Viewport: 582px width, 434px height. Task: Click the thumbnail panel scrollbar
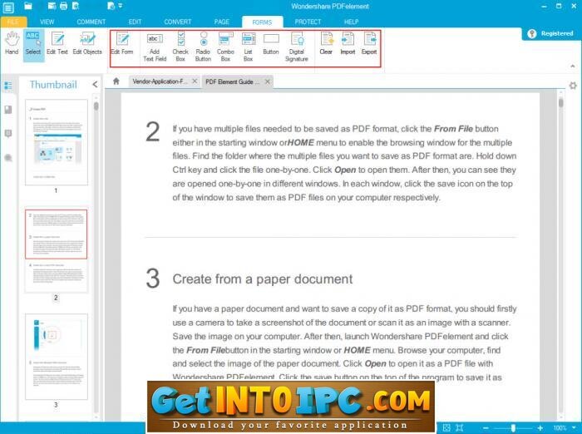click(96, 106)
